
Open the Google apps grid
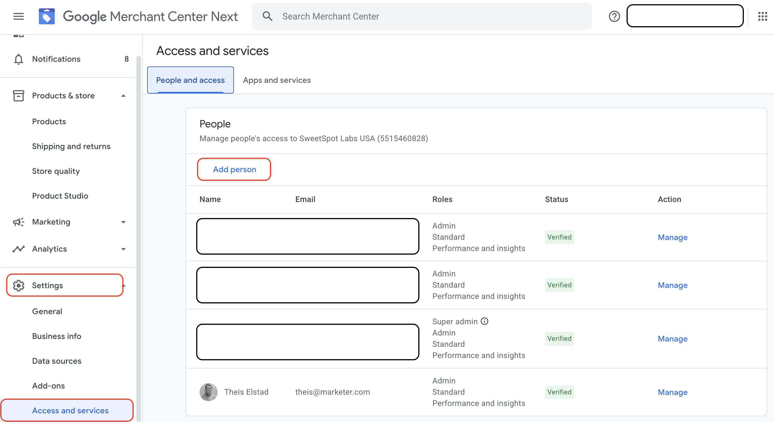(762, 16)
